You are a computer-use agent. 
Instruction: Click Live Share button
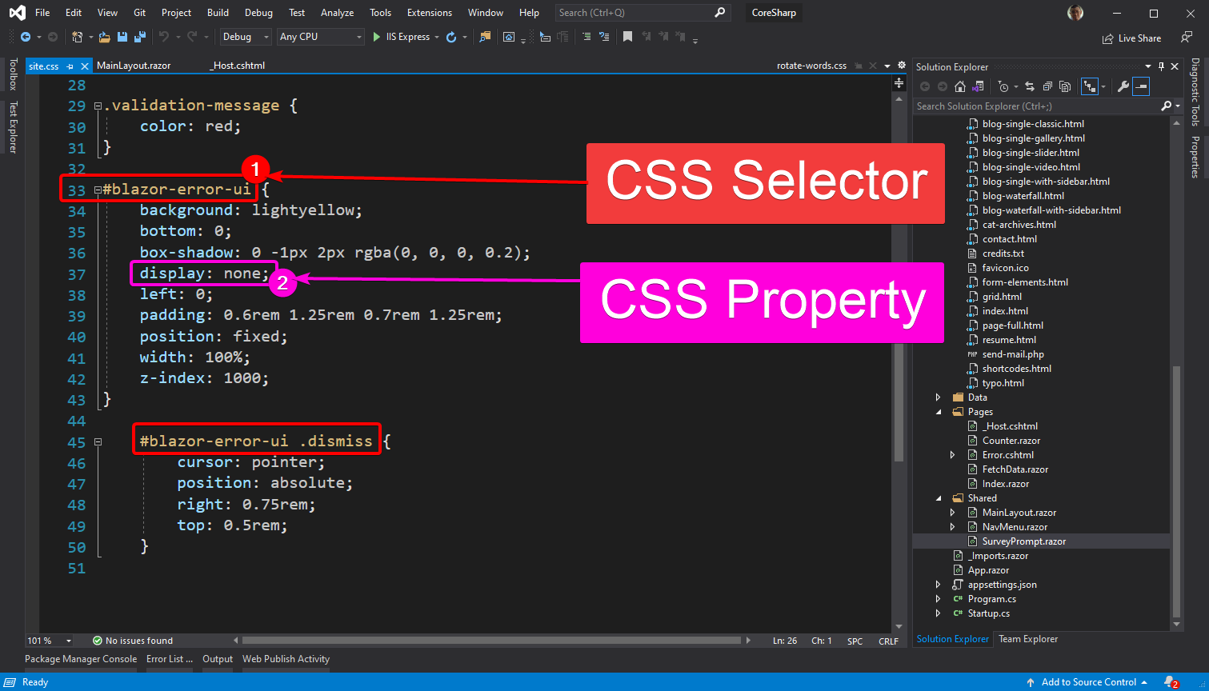pos(1131,38)
